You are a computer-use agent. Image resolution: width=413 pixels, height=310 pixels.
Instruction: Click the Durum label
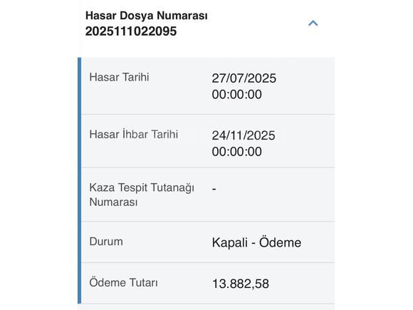106,242
